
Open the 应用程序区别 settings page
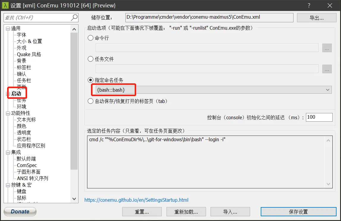[x=31, y=146]
